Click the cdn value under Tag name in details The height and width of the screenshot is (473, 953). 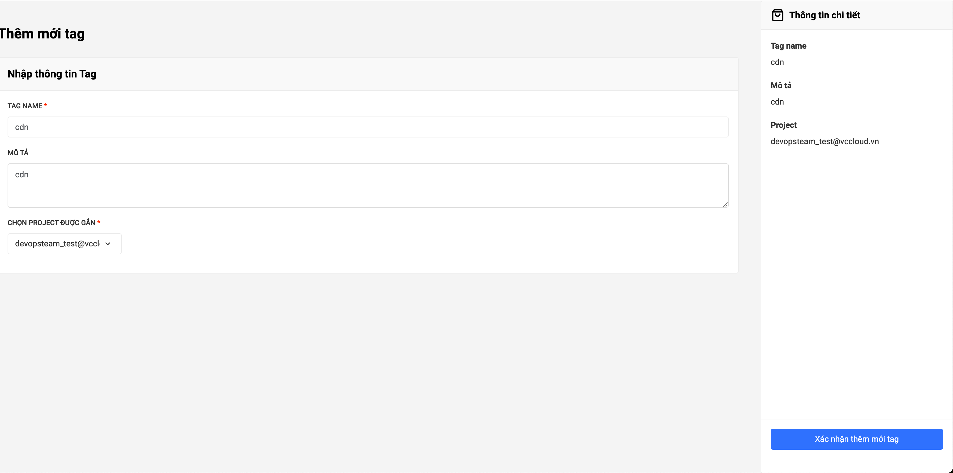click(x=777, y=62)
